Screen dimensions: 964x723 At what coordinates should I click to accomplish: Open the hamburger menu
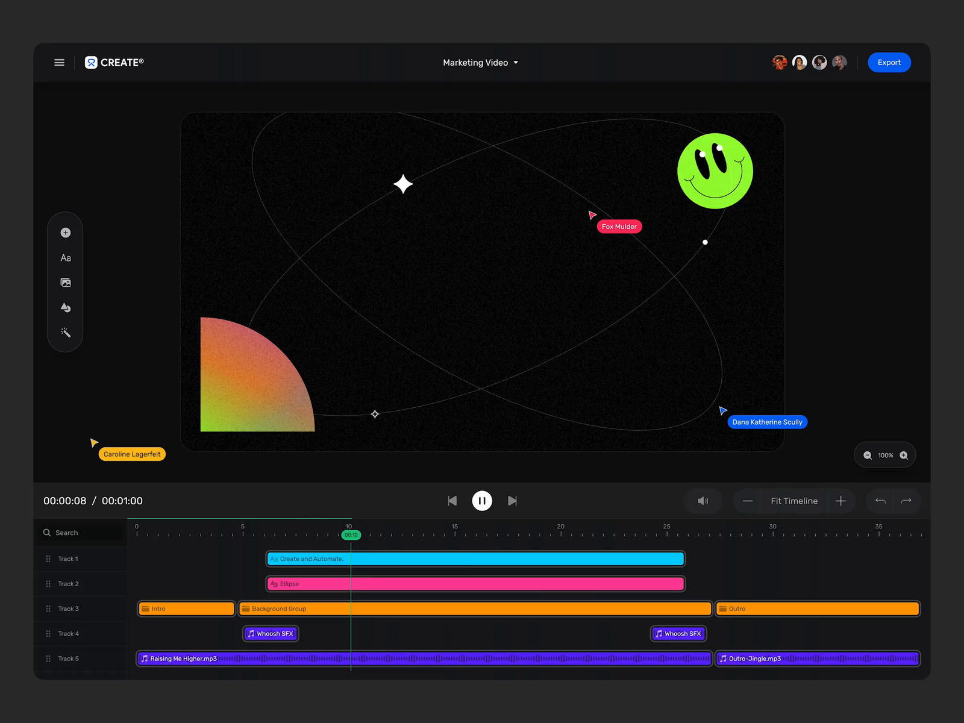point(59,62)
